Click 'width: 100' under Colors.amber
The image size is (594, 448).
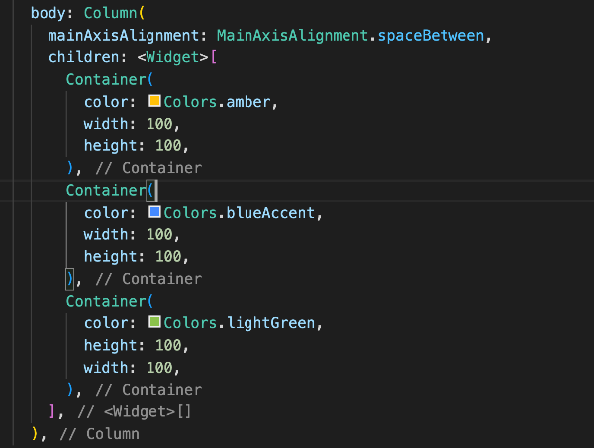pyautogui.click(x=129, y=124)
